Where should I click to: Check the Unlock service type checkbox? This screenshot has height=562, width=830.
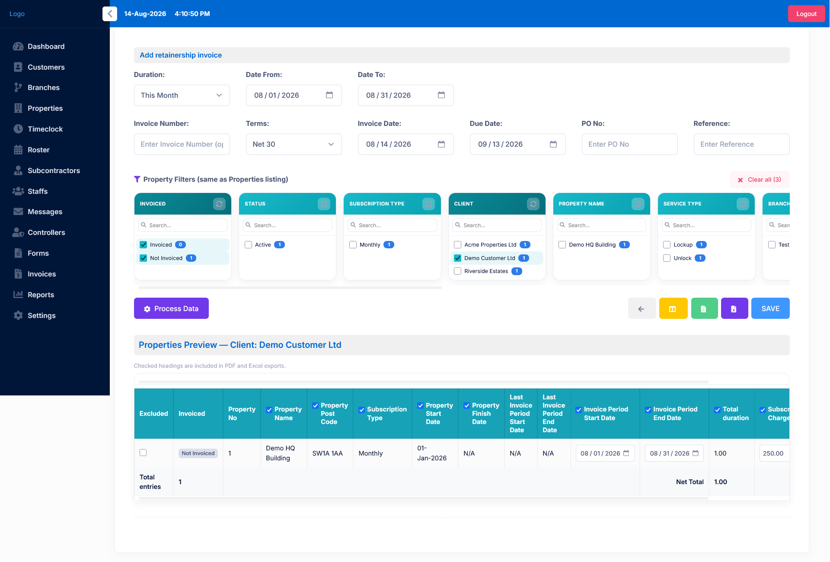click(667, 258)
